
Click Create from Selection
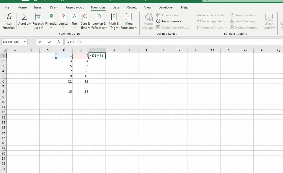[x=173, y=28]
